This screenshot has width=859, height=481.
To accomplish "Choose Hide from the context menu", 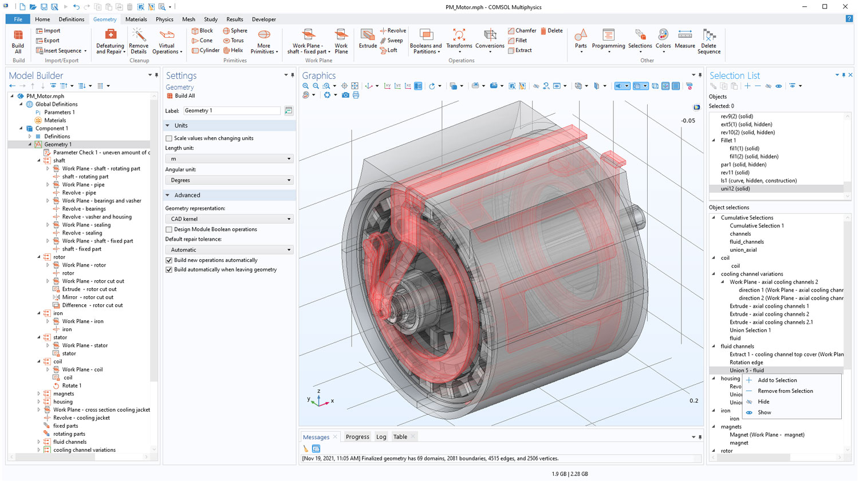I will point(763,402).
